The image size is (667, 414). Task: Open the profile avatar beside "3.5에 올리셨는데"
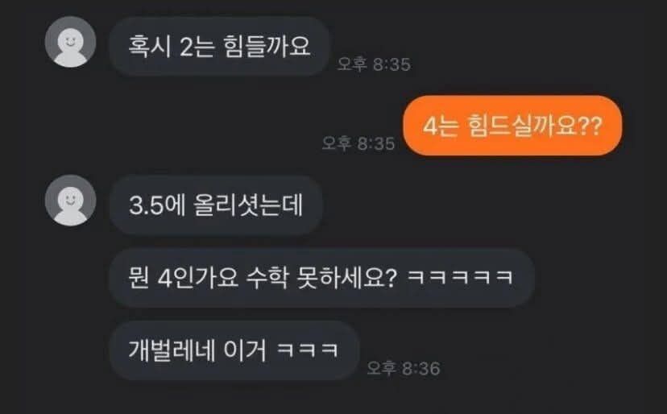point(71,200)
